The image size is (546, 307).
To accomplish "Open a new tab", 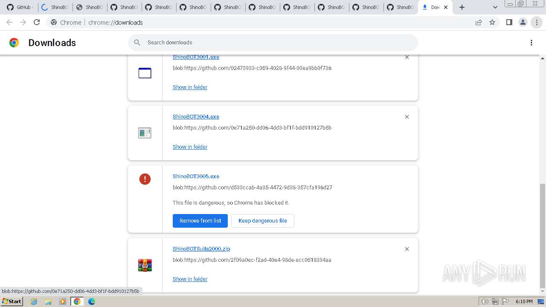I will (462, 7).
